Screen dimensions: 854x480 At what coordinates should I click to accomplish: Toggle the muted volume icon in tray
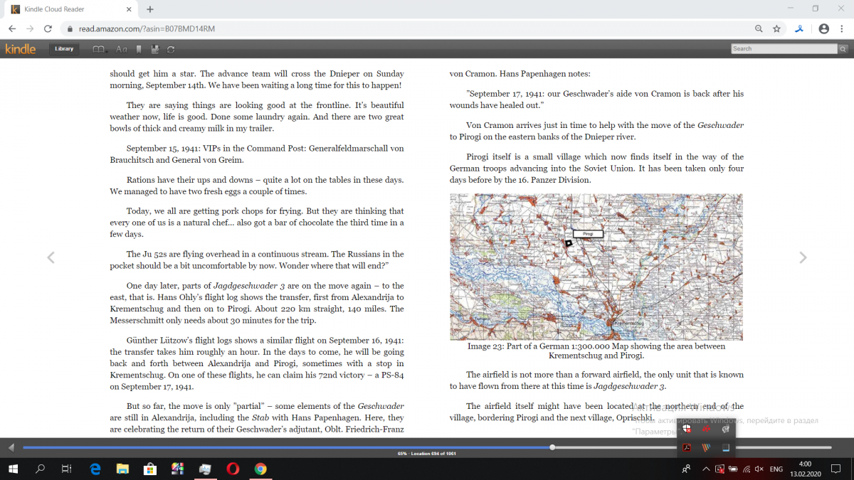pos(759,469)
